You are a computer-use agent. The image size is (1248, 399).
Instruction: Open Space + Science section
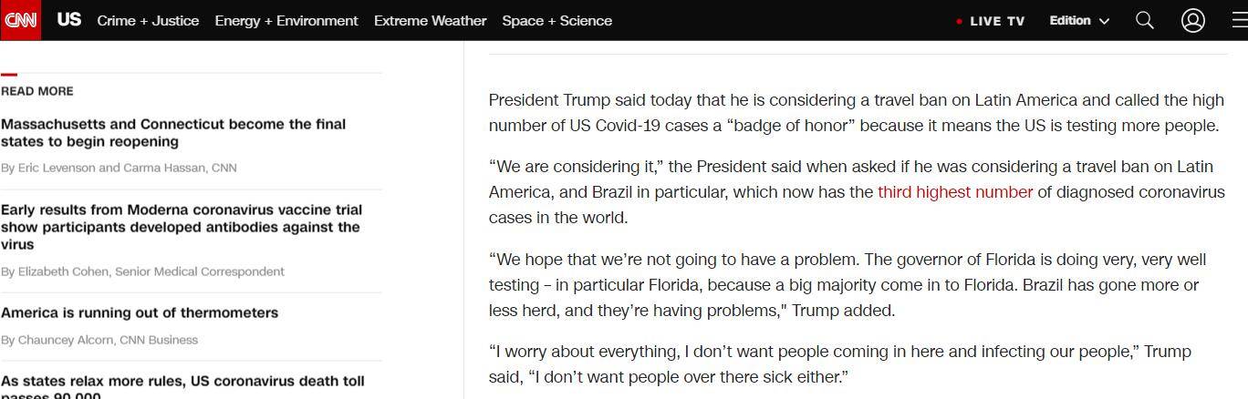coord(556,20)
